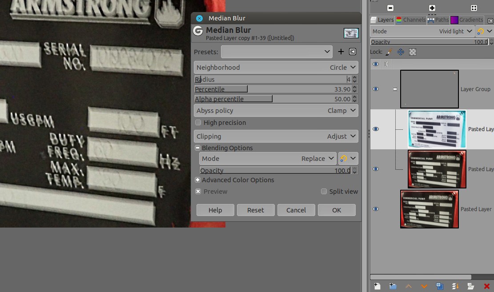Open the layers dock tab menu icon
The height and width of the screenshot is (292, 494).
490,20
